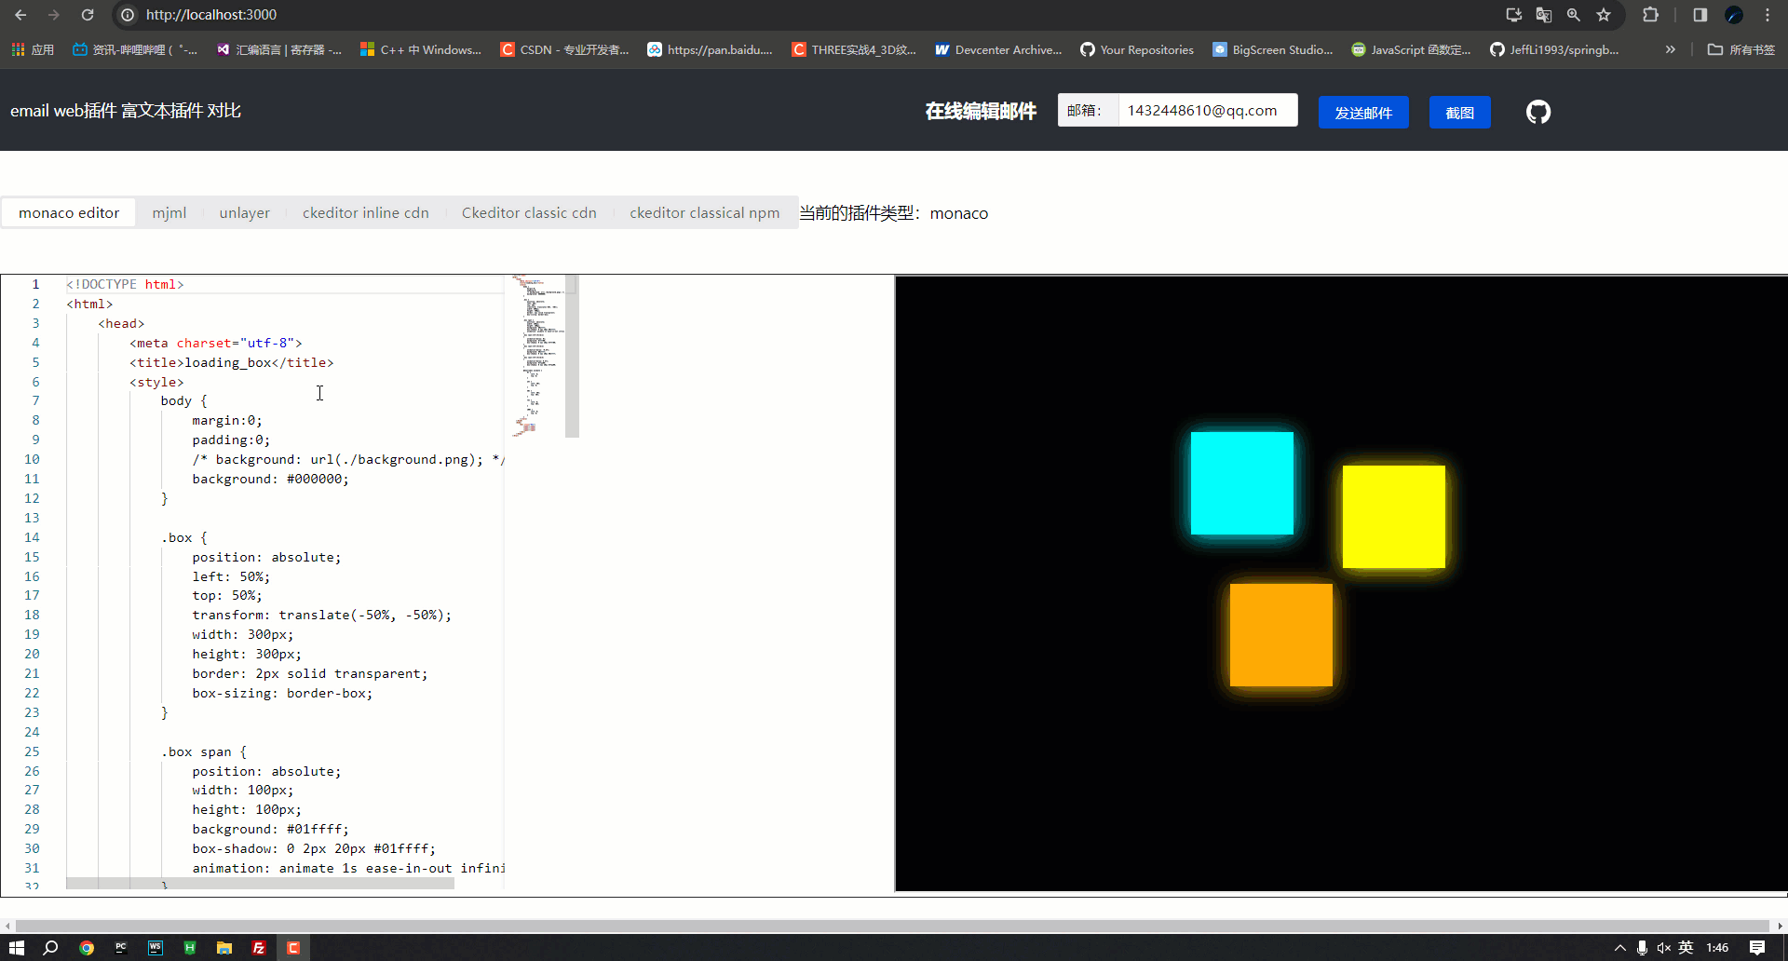1788x961 pixels.
Task: Switch to the mjml tab
Action: point(169,212)
